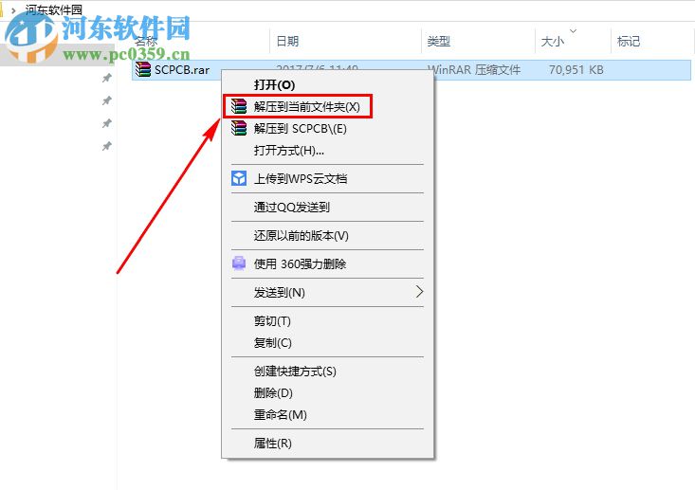Viewport: 695px width, 490px height.
Task: Click the WinRAR icon beside 解压到当前文件夹(X)
Action: 239,106
